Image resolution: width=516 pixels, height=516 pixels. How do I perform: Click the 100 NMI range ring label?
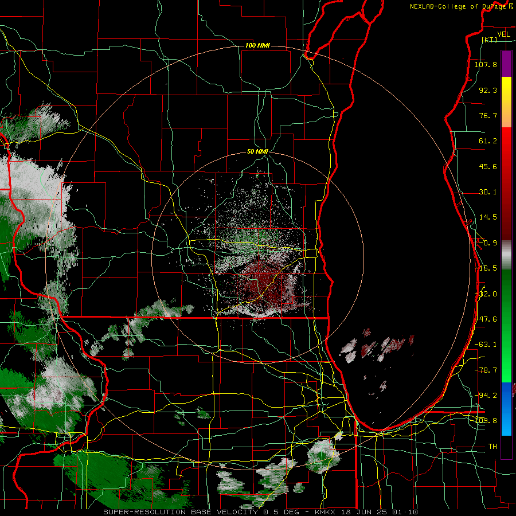click(257, 45)
